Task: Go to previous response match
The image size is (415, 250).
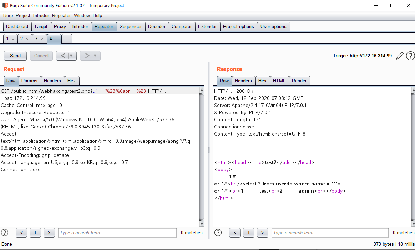Action: pos(235,233)
